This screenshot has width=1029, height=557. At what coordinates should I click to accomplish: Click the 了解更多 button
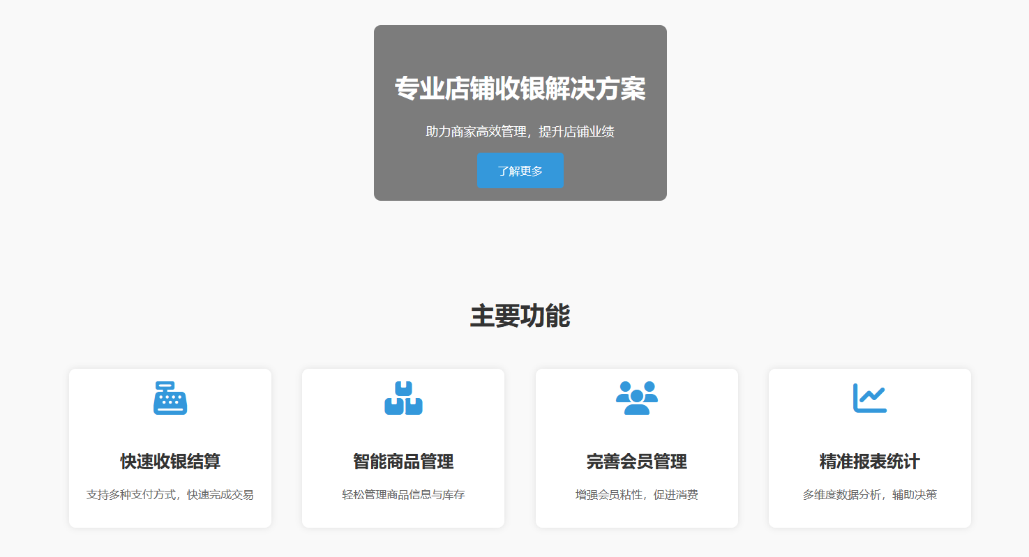[520, 170]
